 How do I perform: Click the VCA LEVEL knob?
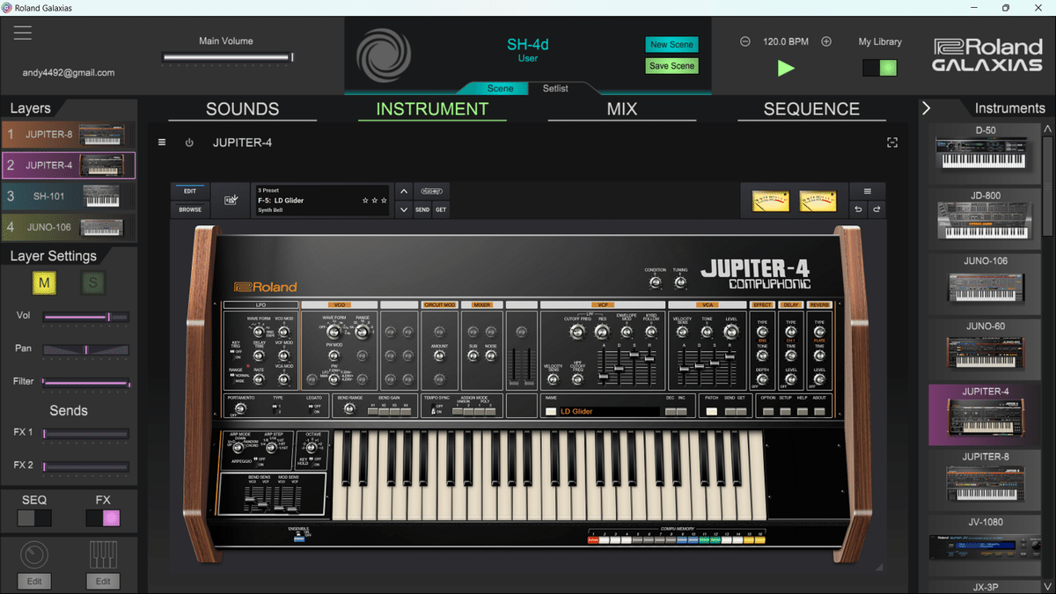[x=730, y=332]
